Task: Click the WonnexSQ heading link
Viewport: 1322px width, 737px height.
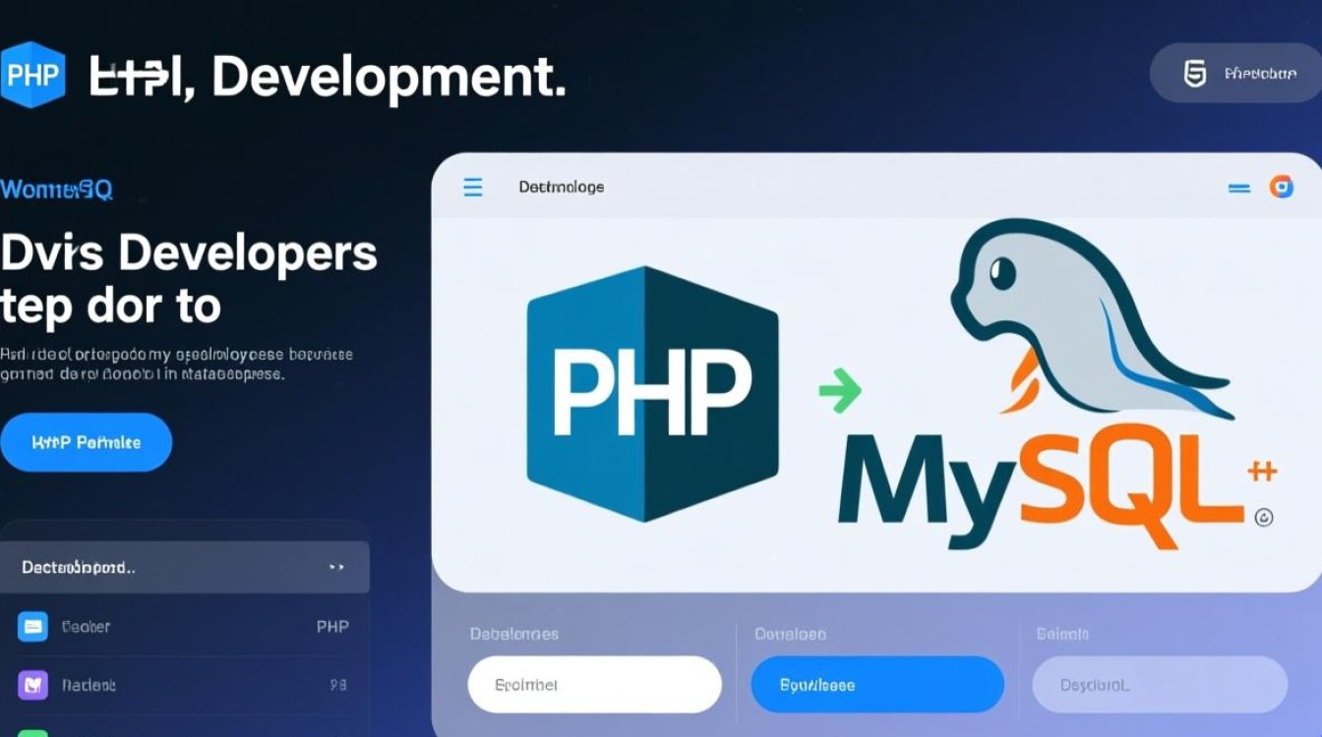Action: pos(56,189)
